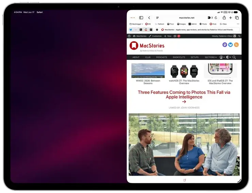Open the Safari window controls dots
The width and height of the screenshot is (252, 193).
[x=132, y=18]
